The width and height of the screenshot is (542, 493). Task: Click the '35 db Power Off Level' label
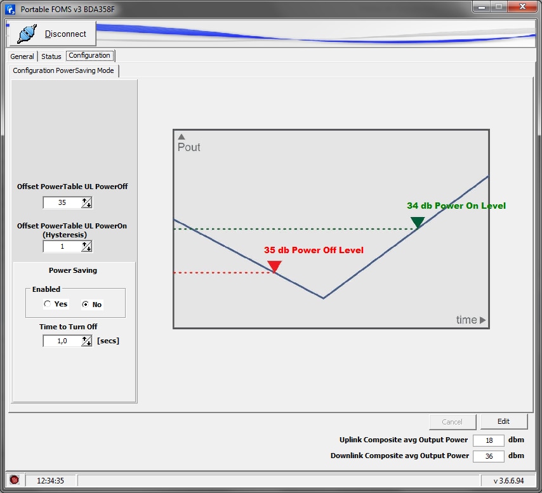[x=314, y=250]
